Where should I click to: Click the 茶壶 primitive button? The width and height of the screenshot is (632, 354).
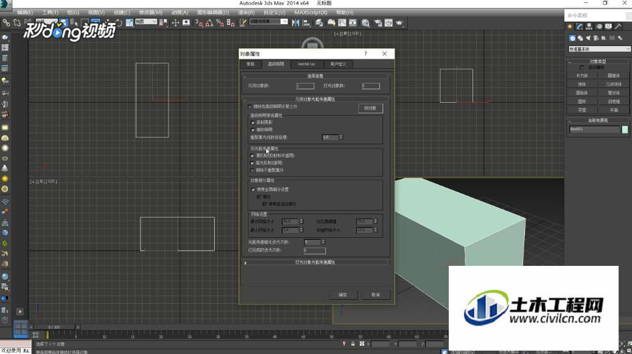[x=582, y=110]
